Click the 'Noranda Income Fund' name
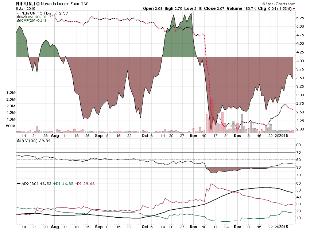The height and width of the screenshot is (230, 310). pyautogui.click(x=60, y=4)
